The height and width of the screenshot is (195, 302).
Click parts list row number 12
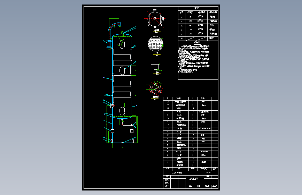191,129
